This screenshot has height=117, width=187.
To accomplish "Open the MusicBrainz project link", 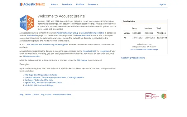I will [32, 36].
